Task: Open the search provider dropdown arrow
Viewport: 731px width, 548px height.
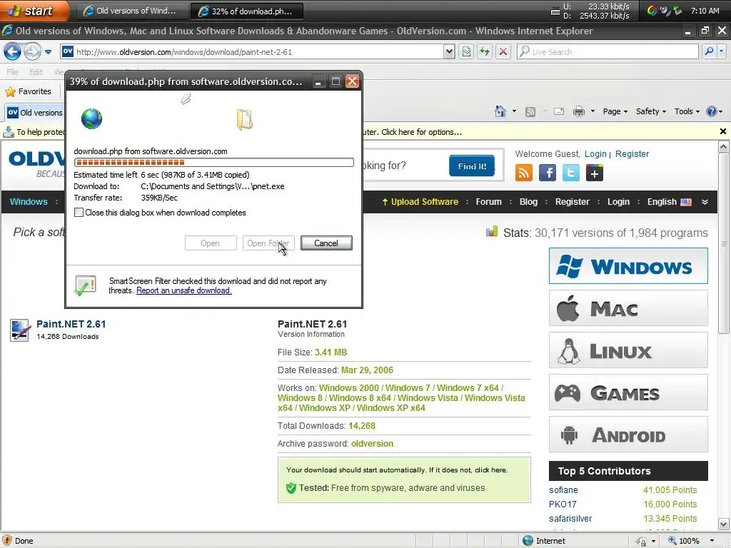Action: point(721,51)
